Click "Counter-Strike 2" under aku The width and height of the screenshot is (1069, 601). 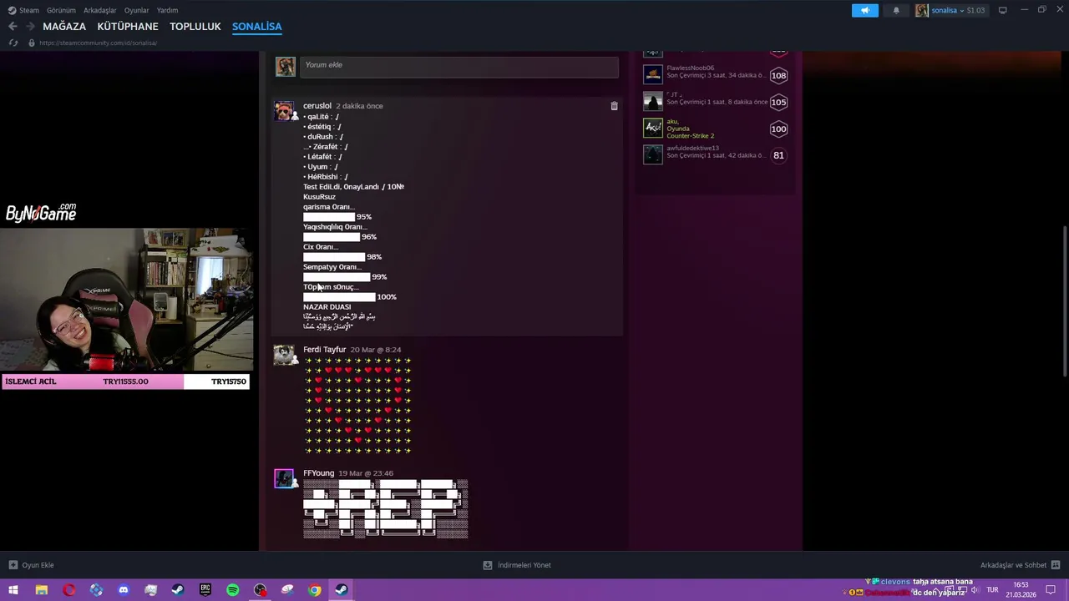point(690,136)
